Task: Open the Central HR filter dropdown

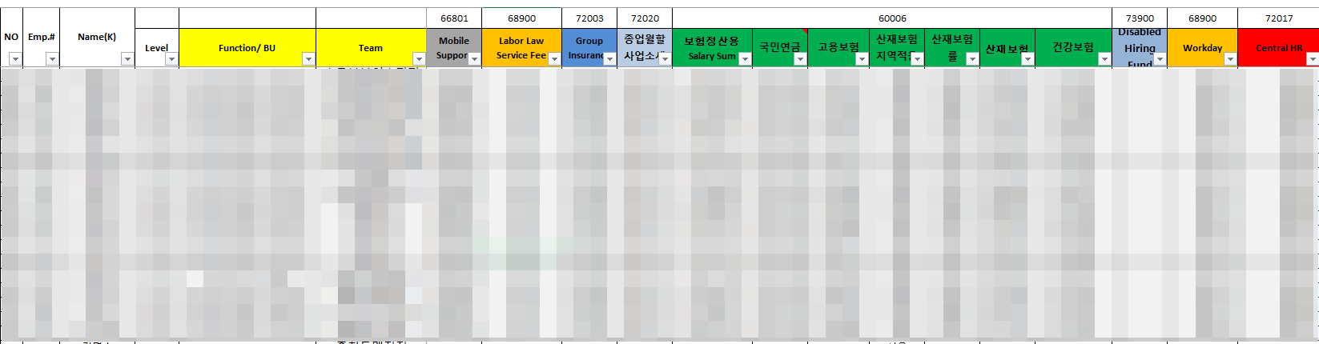Action: click(1311, 59)
